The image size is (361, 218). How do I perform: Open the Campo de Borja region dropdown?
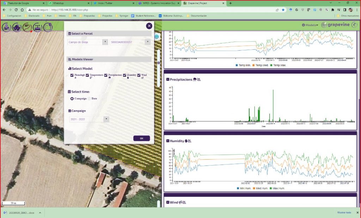[87, 42]
